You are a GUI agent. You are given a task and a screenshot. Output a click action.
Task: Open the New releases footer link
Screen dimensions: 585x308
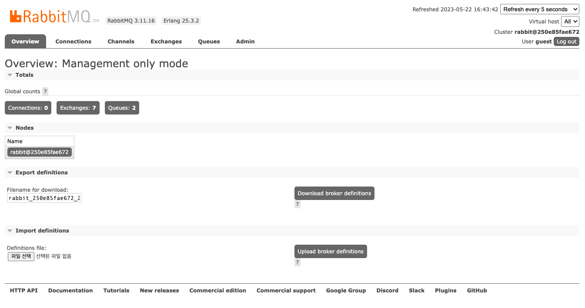[160, 291]
